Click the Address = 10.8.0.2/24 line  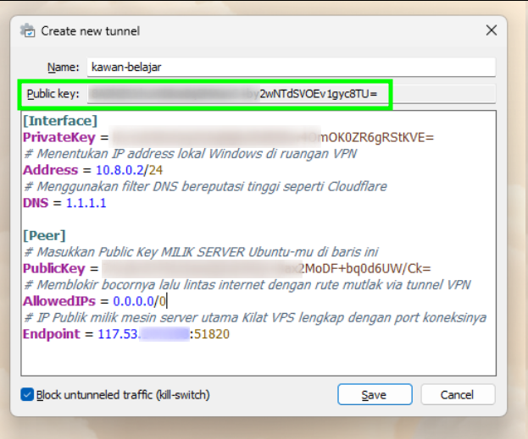point(93,170)
